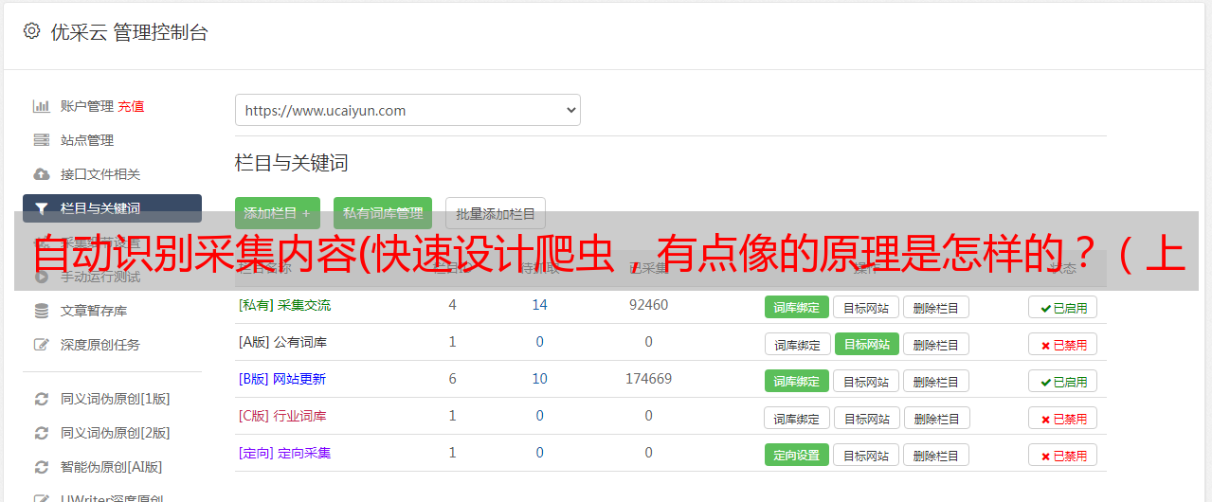Click 删除栏目 in the 网站更新 row

pyautogui.click(x=935, y=381)
